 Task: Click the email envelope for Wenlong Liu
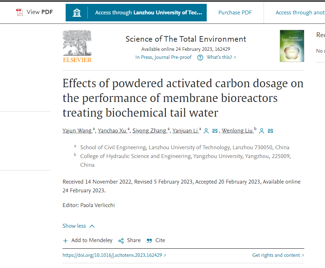(x=270, y=131)
